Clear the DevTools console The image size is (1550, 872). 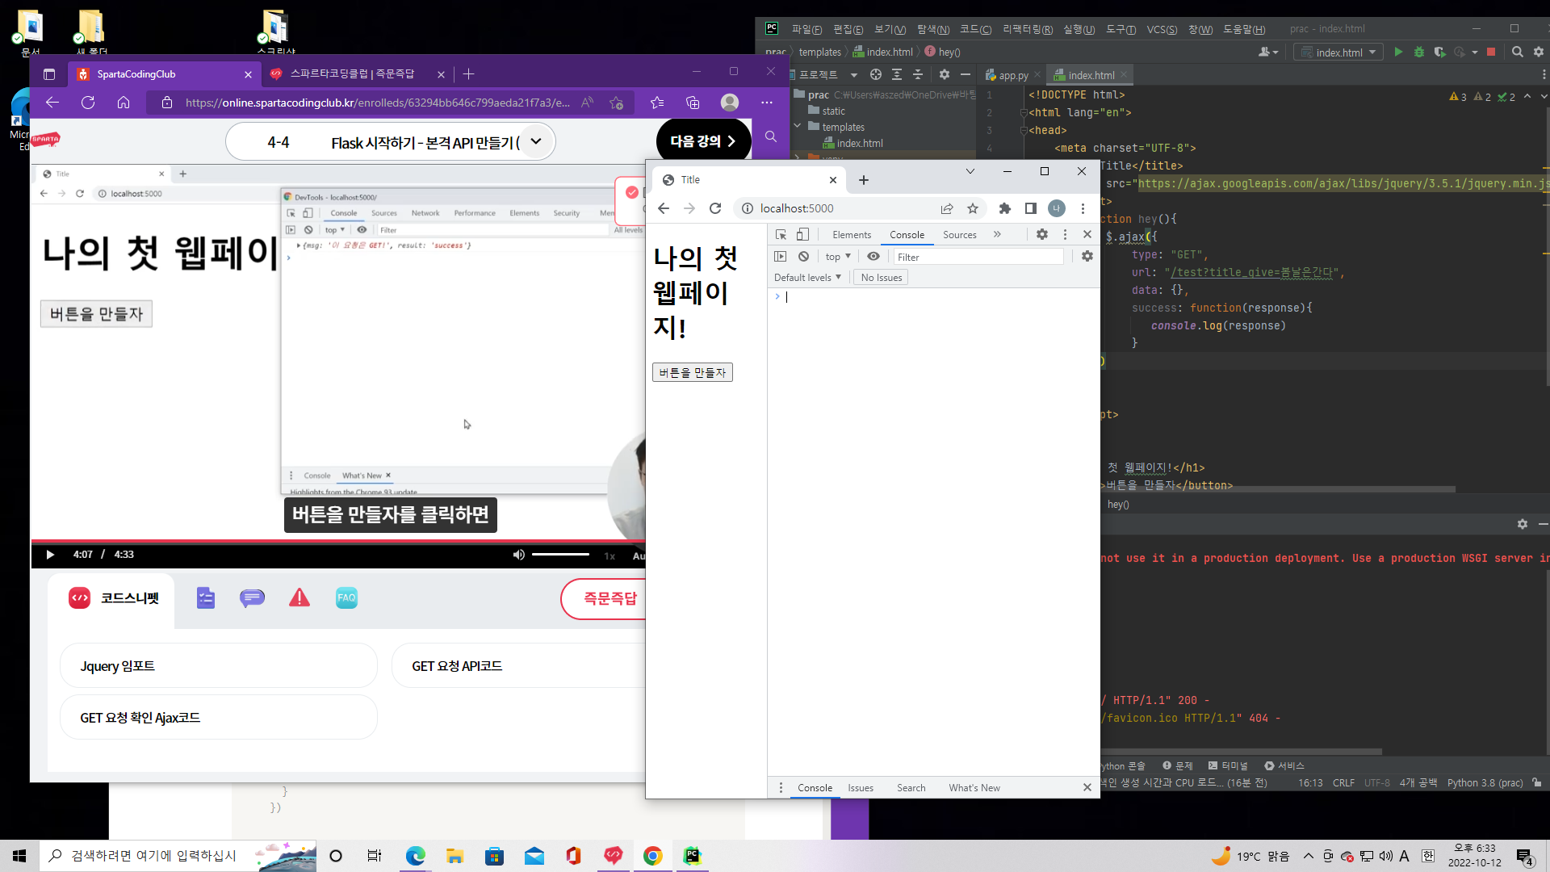[x=803, y=257]
